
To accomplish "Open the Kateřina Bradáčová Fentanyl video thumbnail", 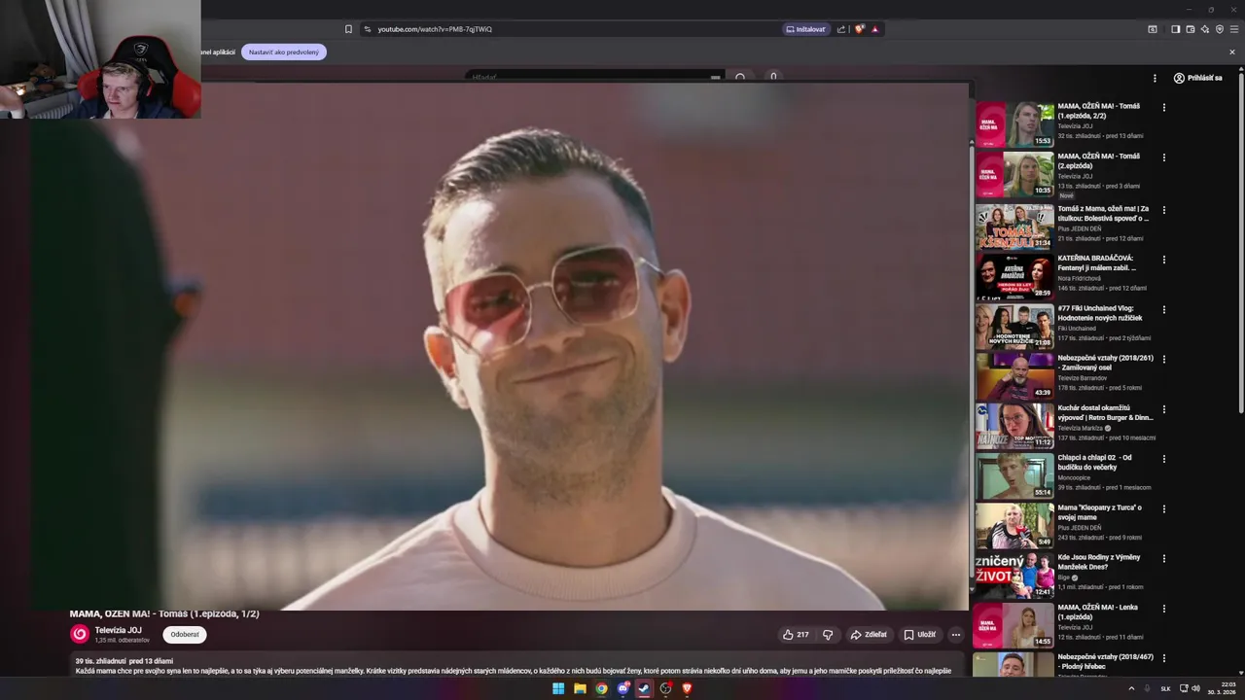I will pos(1014,276).
